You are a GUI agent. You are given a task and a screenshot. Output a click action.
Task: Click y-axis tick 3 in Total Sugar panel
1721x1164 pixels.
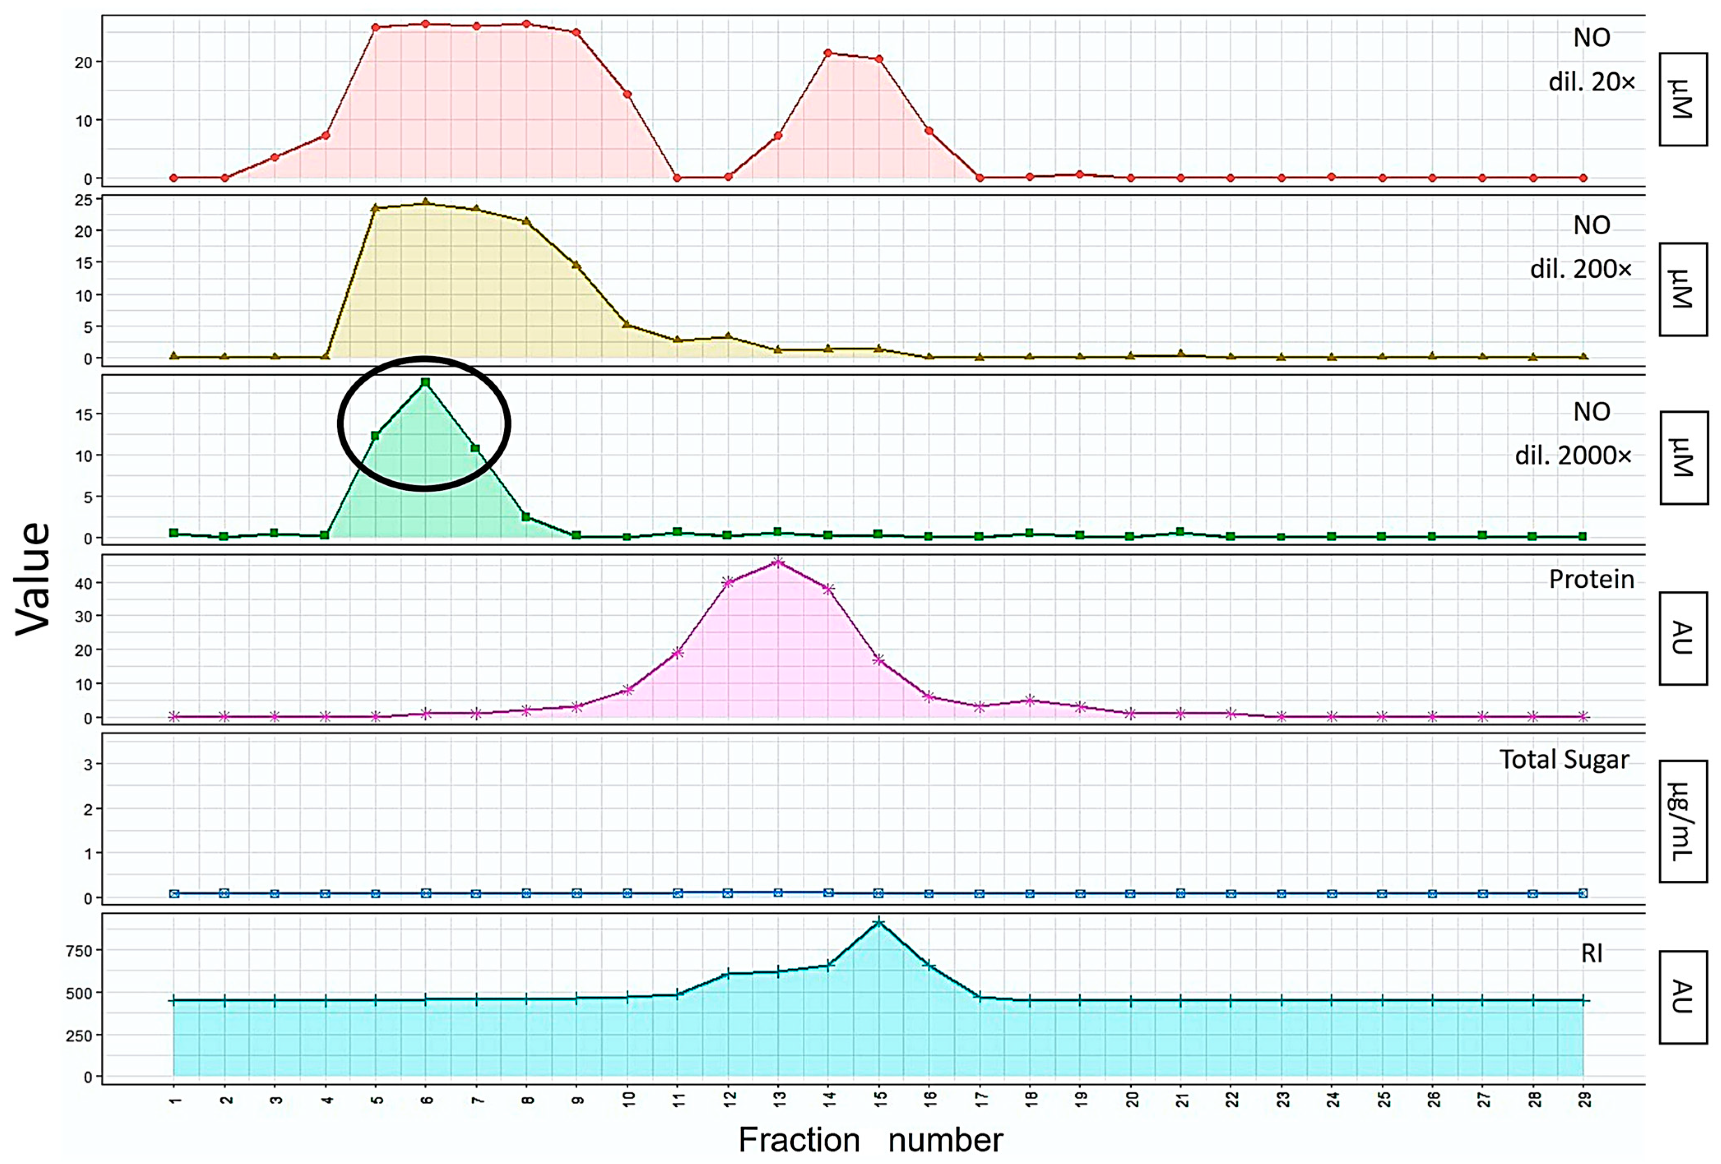(x=88, y=764)
